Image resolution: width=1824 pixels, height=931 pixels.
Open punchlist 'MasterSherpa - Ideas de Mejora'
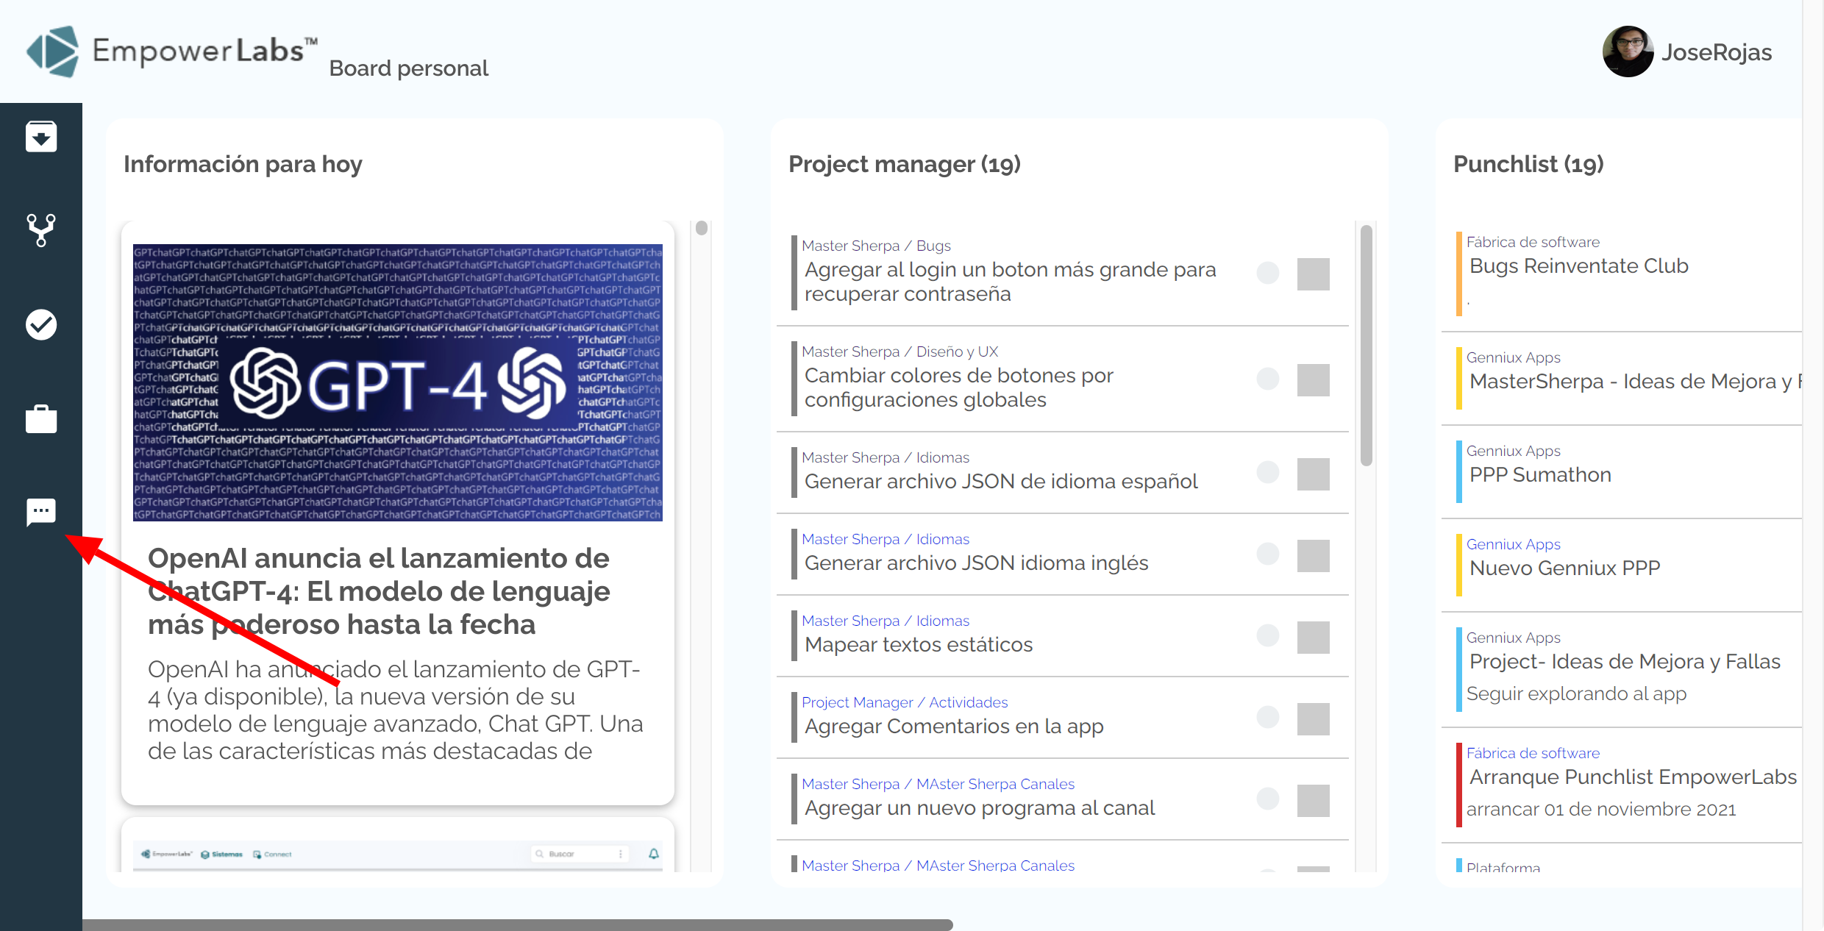[x=1636, y=381]
